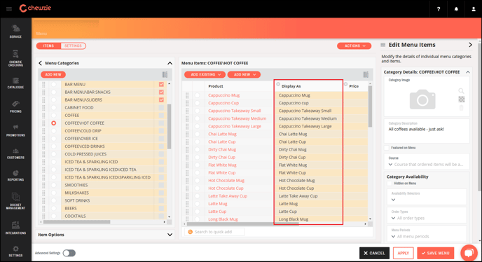The height and width of the screenshot is (262, 482).
Task: Open Pricing in the sidebar
Action: (x=15, y=106)
